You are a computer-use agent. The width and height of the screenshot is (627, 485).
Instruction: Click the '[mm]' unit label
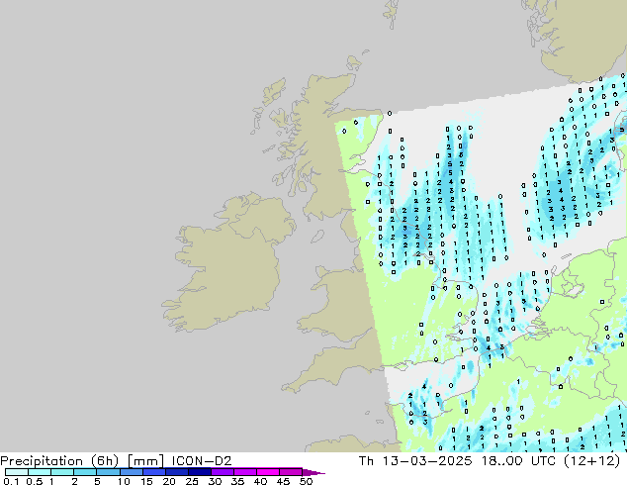click(145, 461)
